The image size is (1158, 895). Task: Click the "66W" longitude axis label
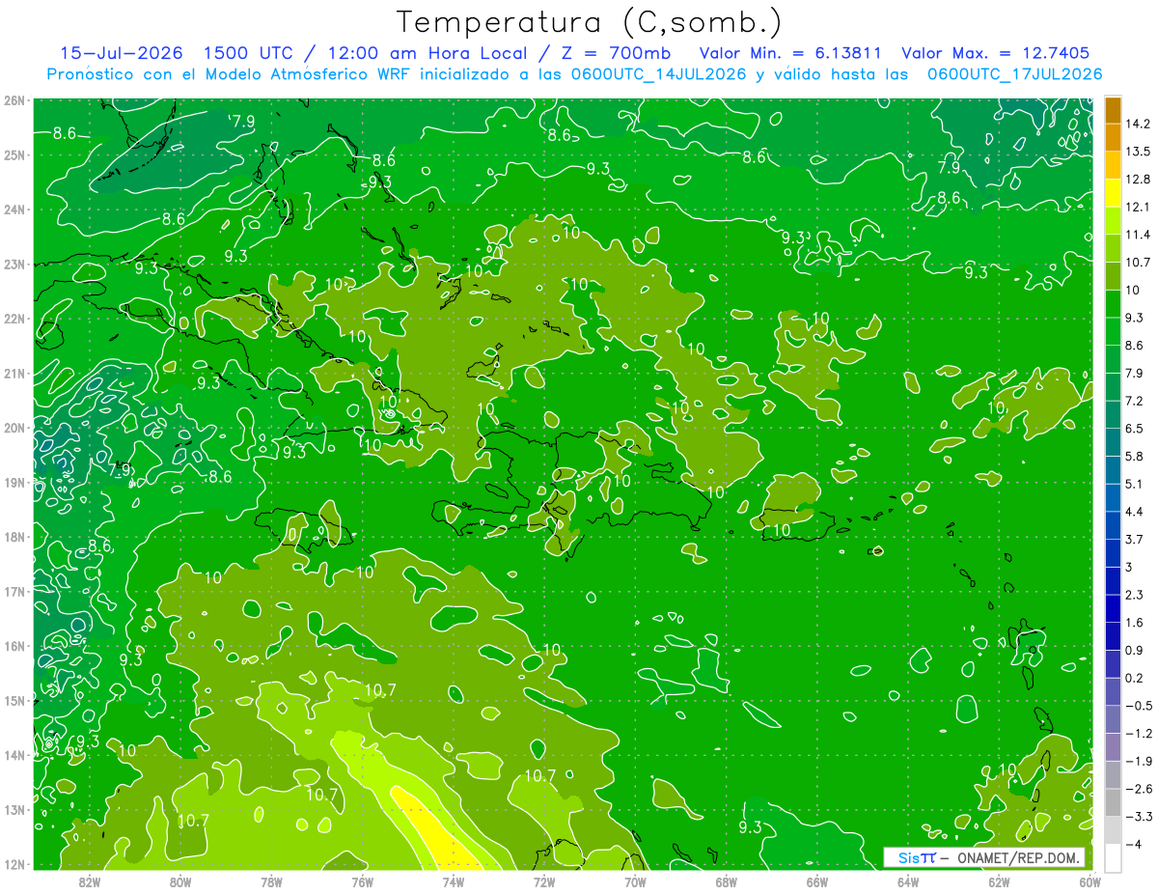click(x=816, y=881)
